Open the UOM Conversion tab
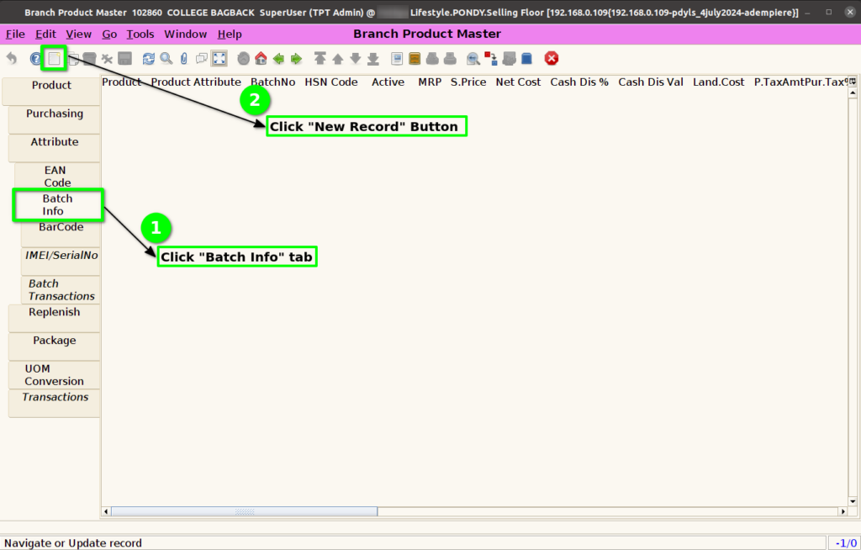Screen dimensions: 861x550 [55, 375]
